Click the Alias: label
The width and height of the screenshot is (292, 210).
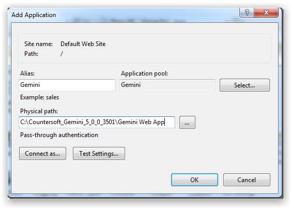(27, 73)
